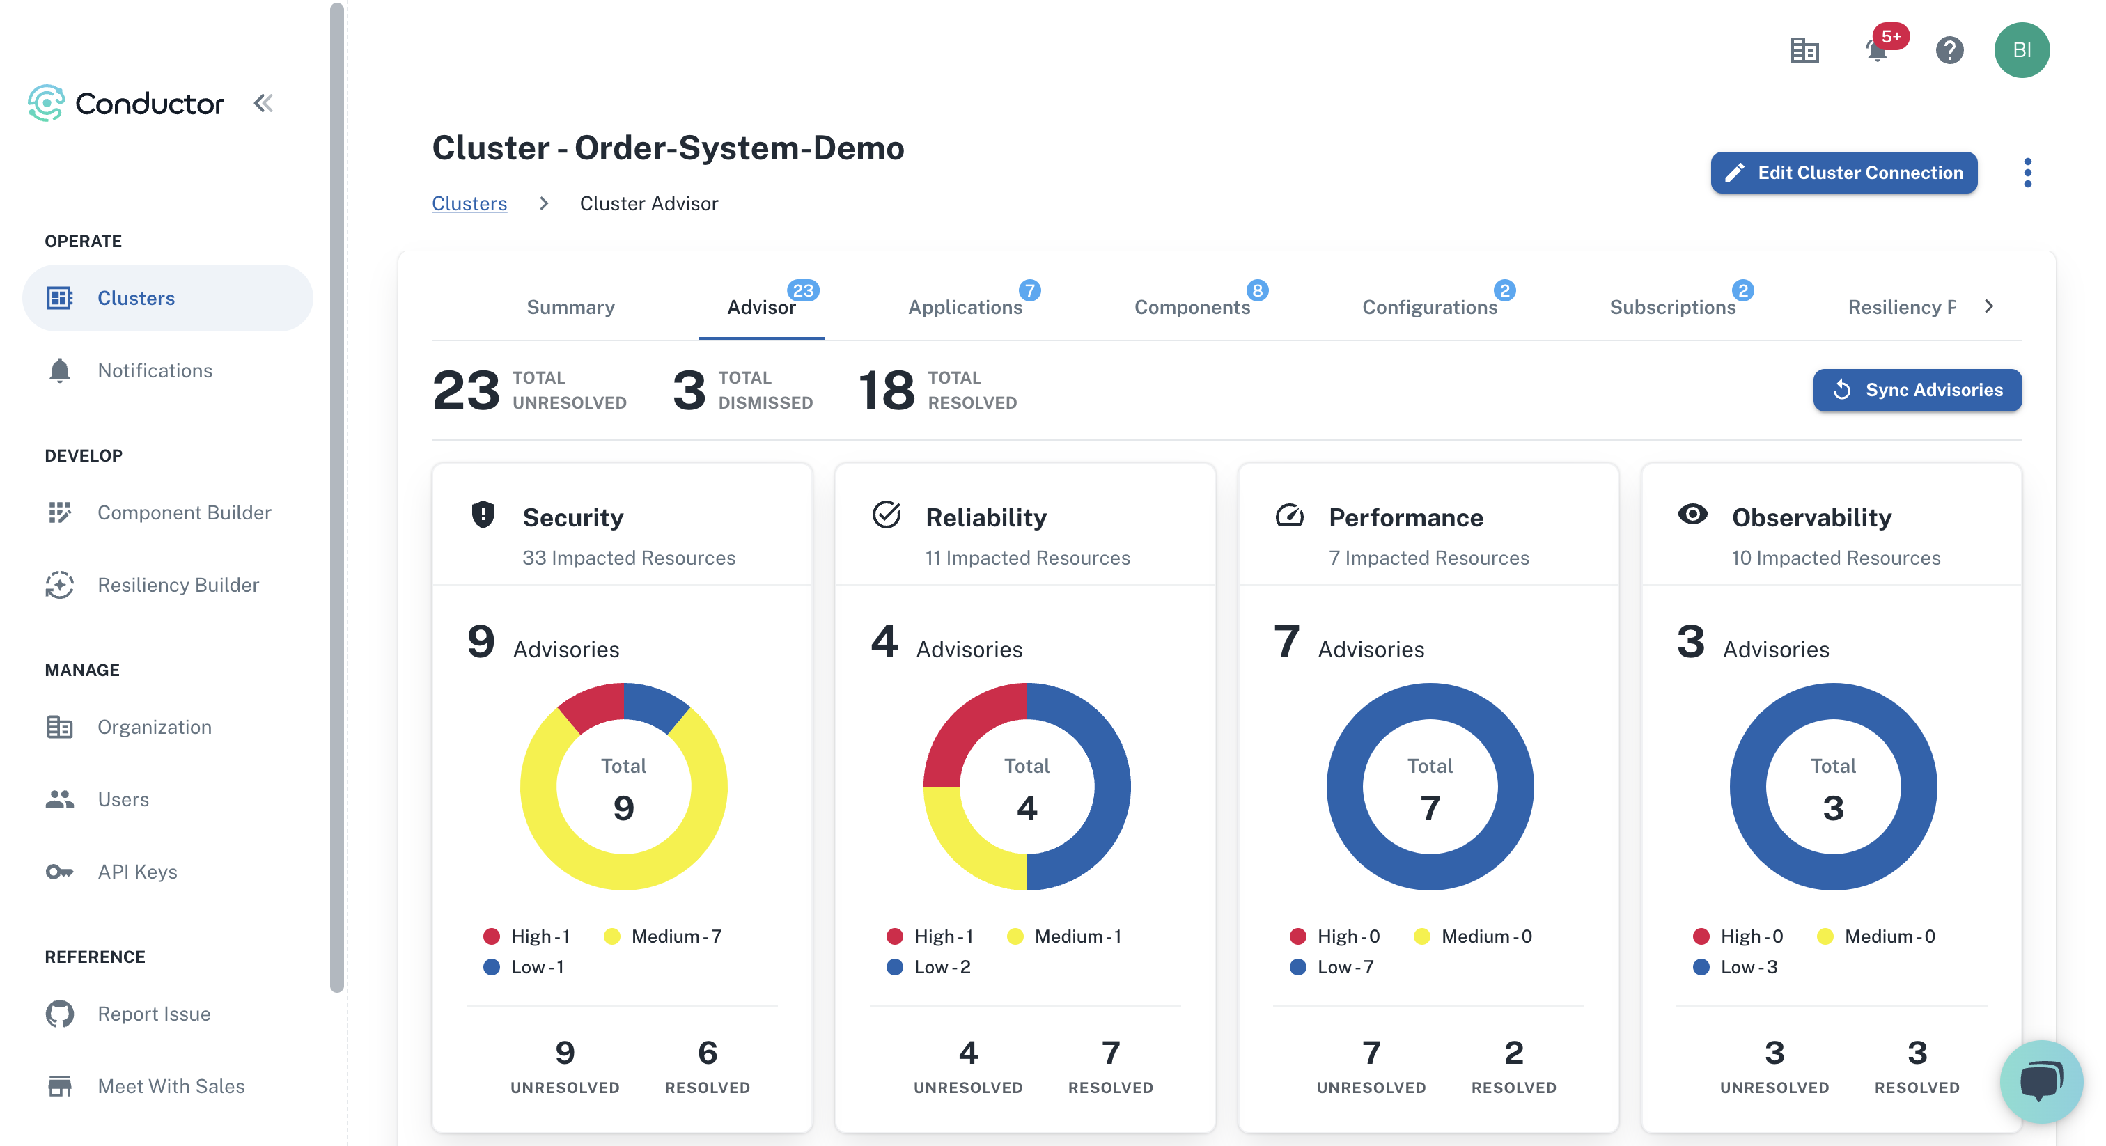Switch to the Summary tab
Viewport: 2106px width, 1146px height.
pyautogui.click(x=570, y=306)
